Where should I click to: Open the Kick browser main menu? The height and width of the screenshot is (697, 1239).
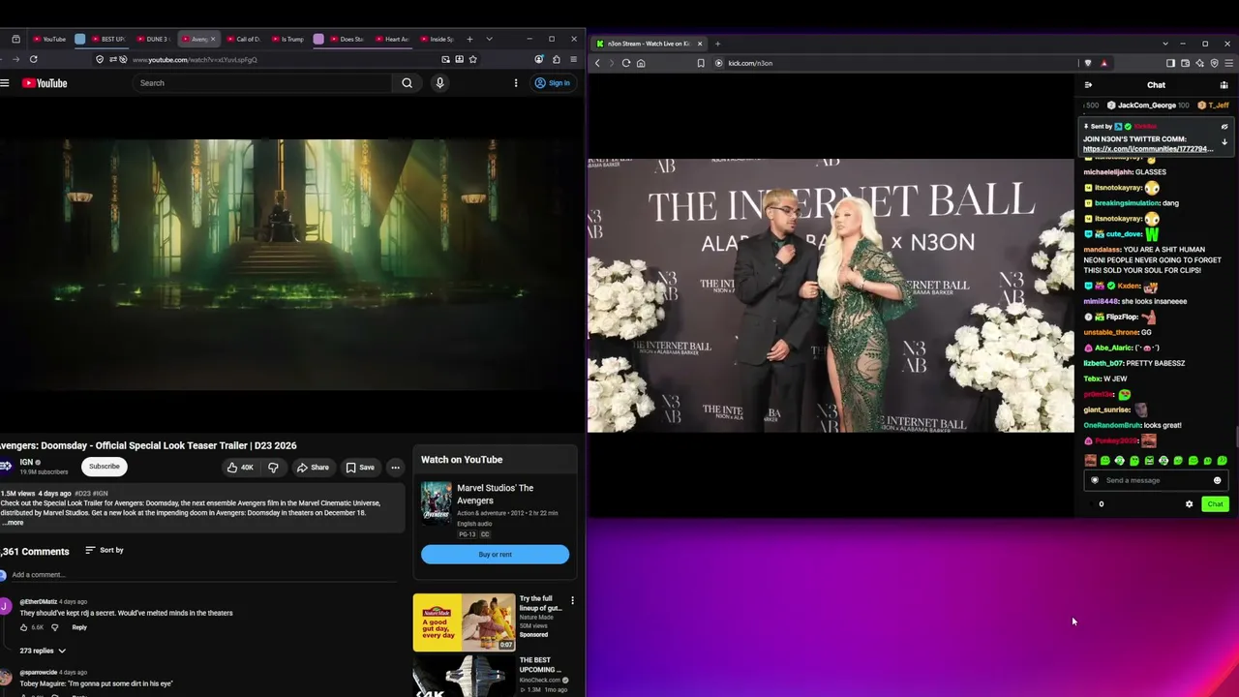click(1227, 63)
